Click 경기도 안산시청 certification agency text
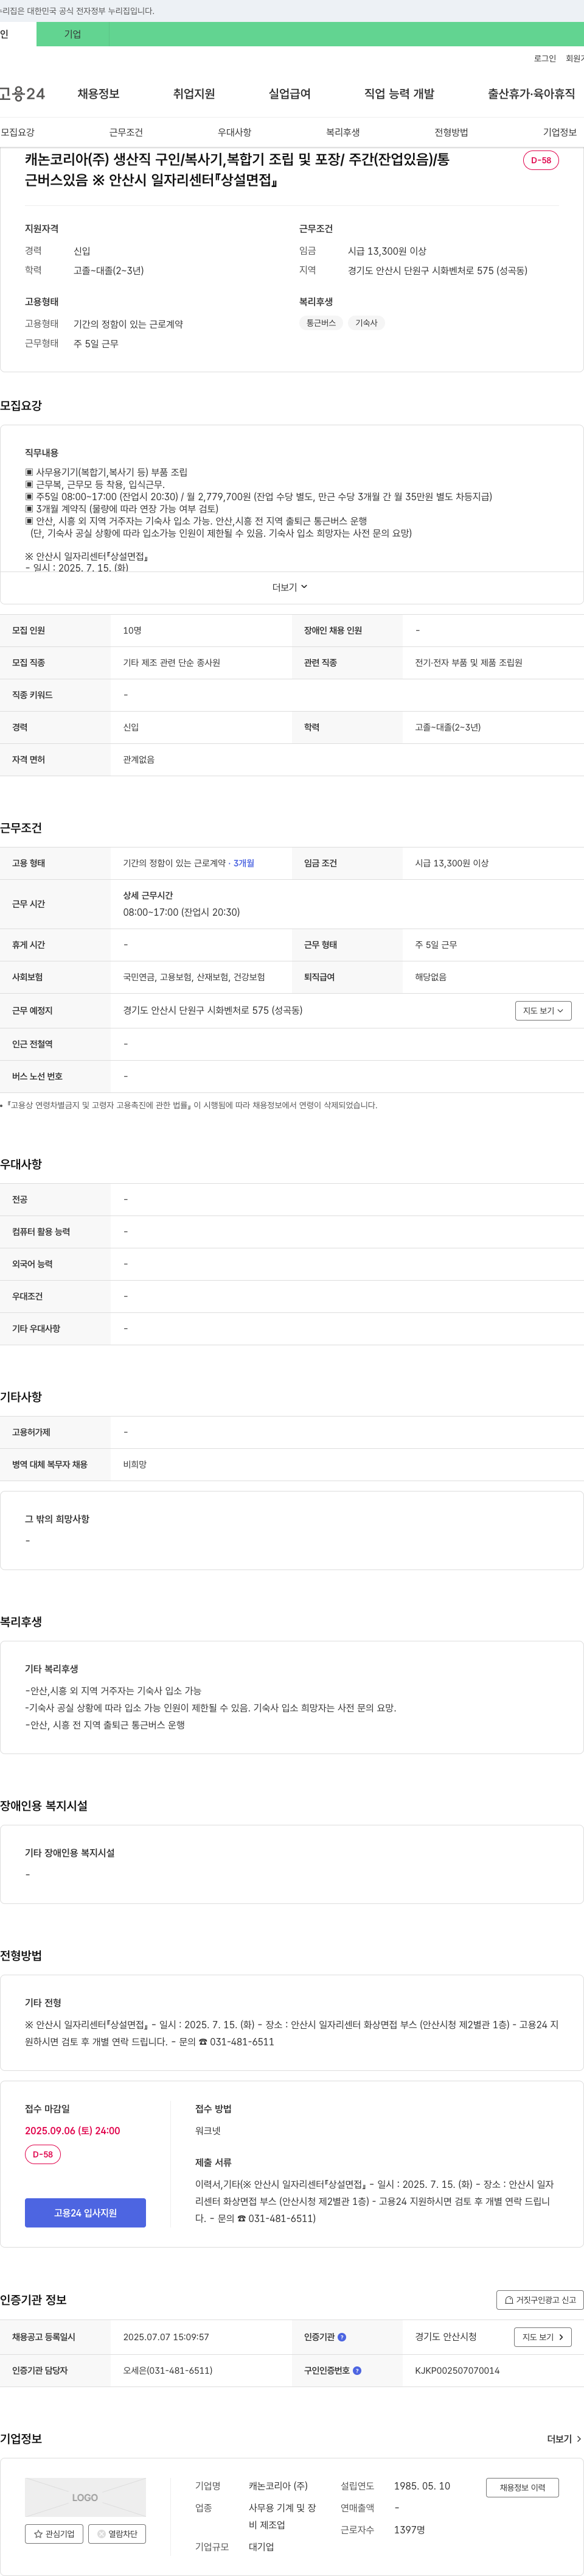This screenshot has width=584, height=2576. 445,2337
